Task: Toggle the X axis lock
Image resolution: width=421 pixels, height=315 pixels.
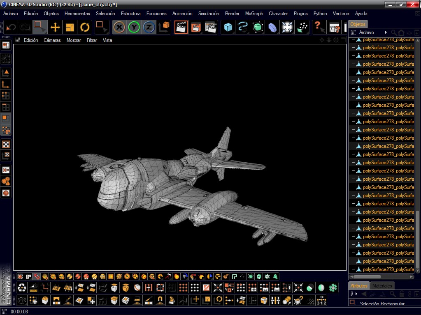Action: pyautogui.click(x=119, y=28)
